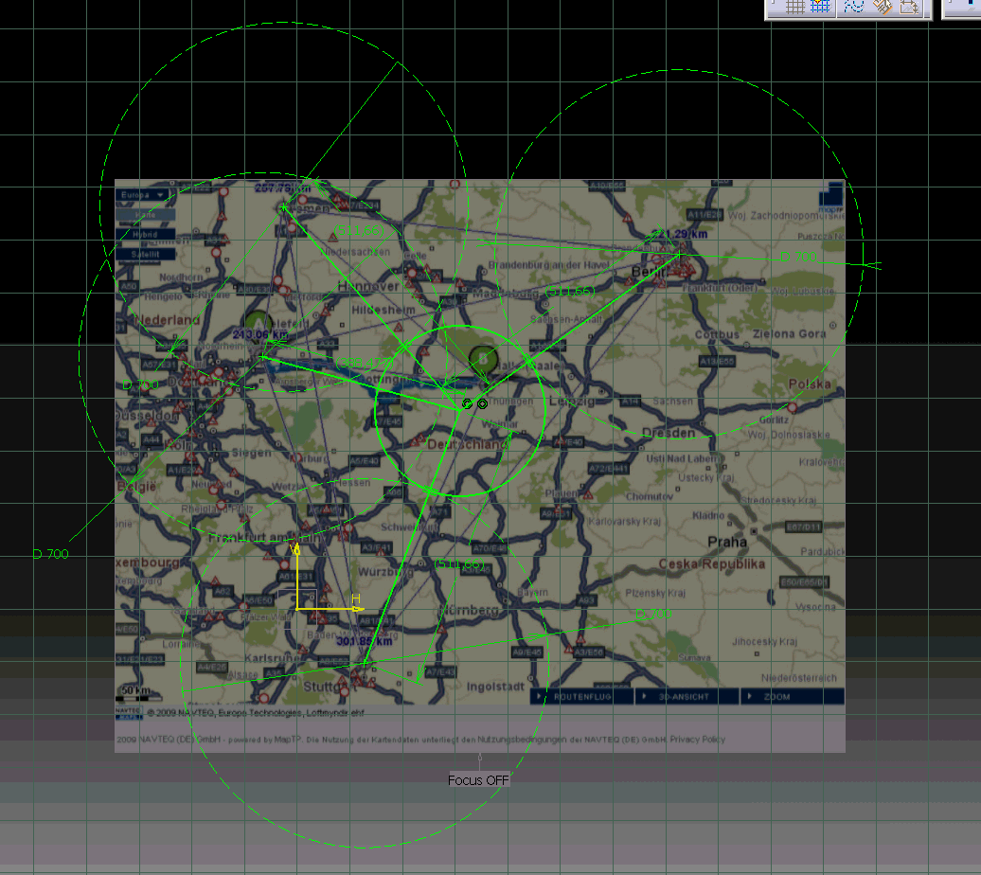Select the yellow H axis label
Screen dimensions: 981x875
355,599
